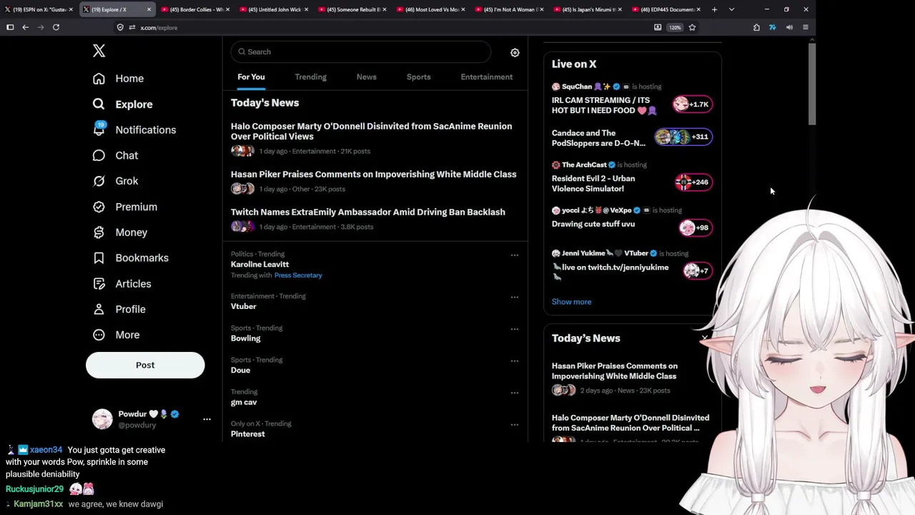Open Hasan Piker story in Today's News feed
This screenshot has width=915, height=515.
[x=373, y=175]
